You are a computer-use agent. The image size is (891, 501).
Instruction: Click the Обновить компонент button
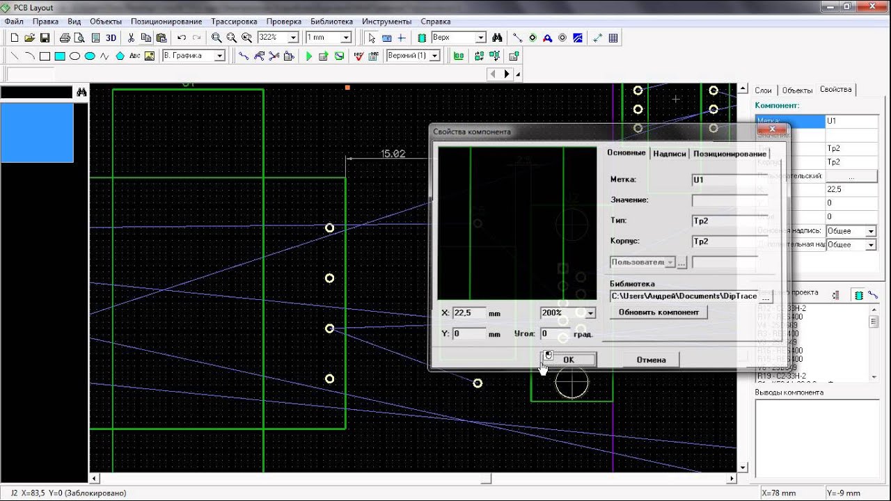pyautogui.click(x=659, y=312)
